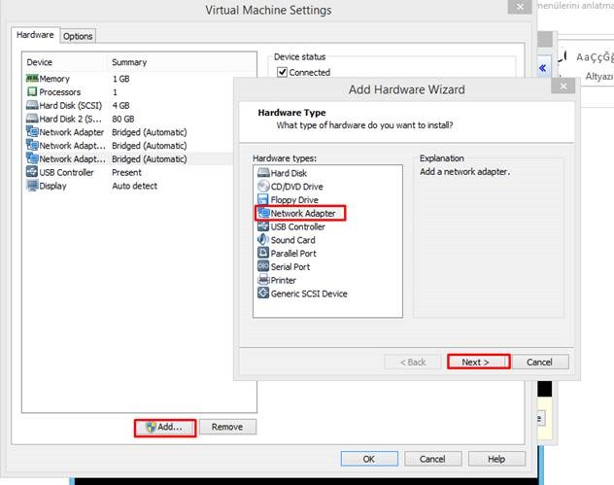
Task: Click the Add... button
Action: [165, 428]
